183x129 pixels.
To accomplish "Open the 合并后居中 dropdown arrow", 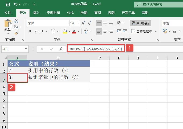I will click(156, 31).
